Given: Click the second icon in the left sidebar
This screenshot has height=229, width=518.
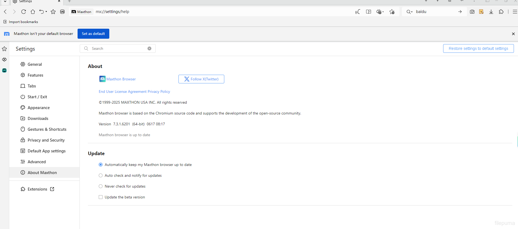Looking at the screenshot, I should pyautogui.click(x=4, y=60).
